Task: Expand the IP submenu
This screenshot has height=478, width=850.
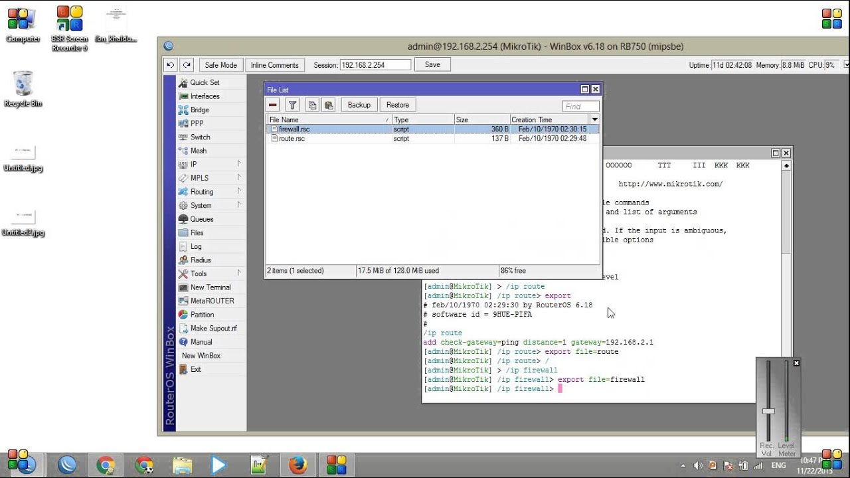Action: tap(239, 164)
